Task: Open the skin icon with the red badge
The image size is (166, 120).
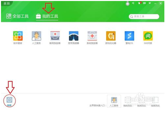Action: [x=140, y=3]
